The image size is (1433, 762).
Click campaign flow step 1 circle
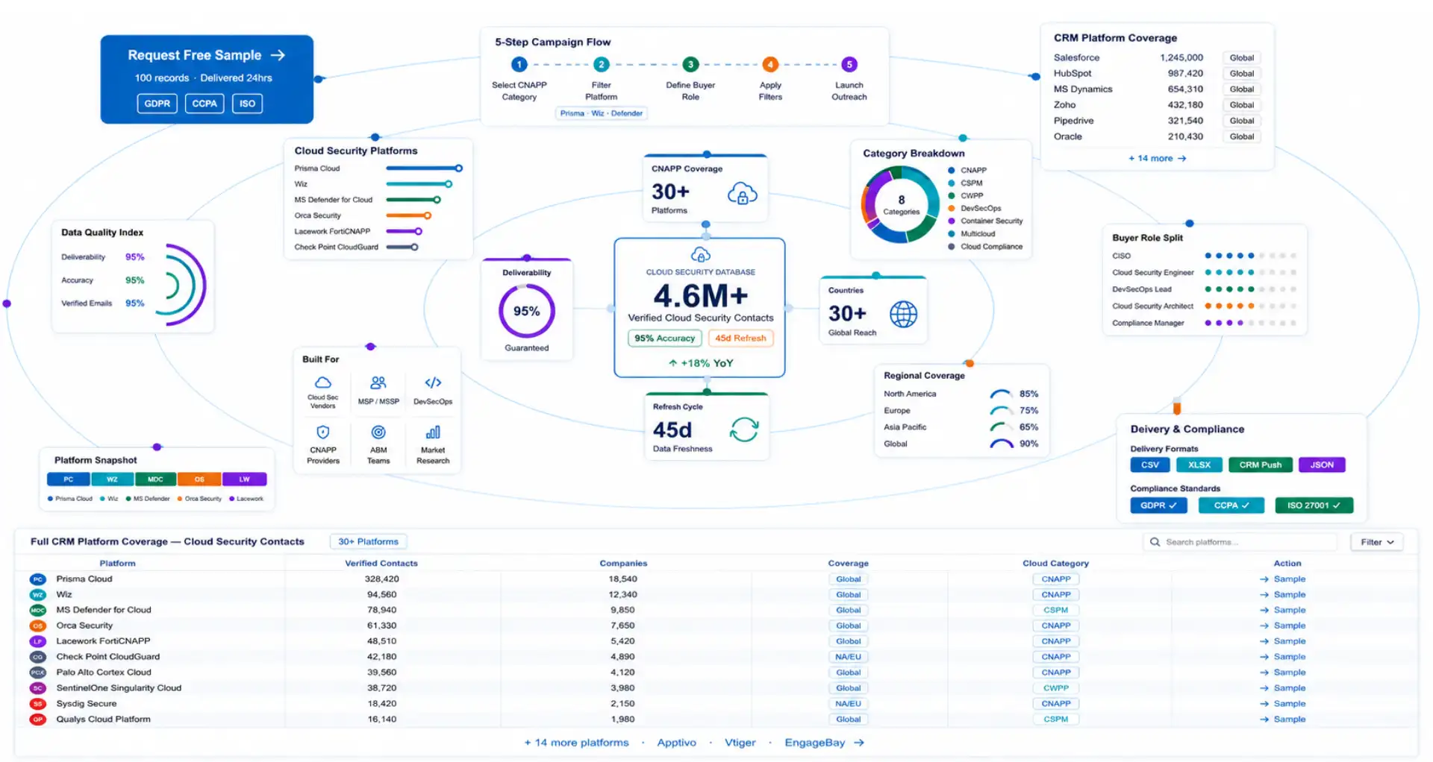click(519, 64)
